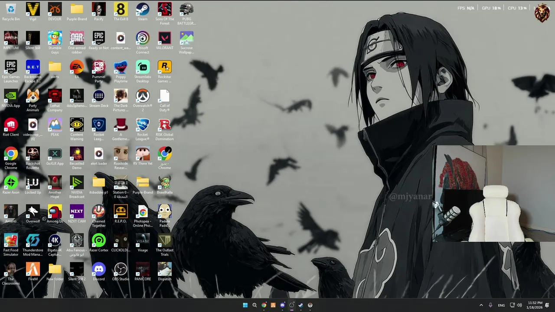
Task: Launch the Vigil game shortcut
Action: (x=33, y=12)
